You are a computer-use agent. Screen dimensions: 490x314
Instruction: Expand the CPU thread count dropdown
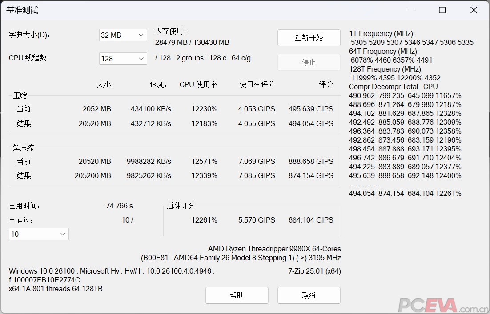[123, 59]
